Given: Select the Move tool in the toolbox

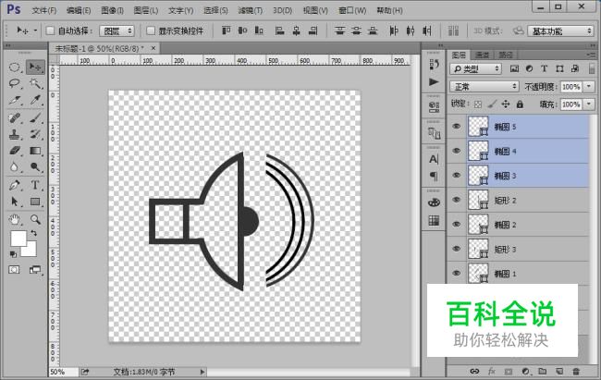Looking at the screenshot, I should [x=35, y=67].
